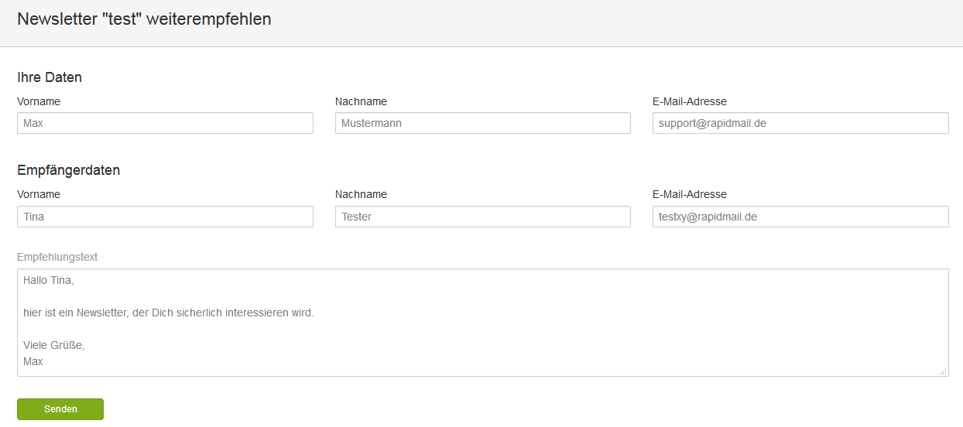Click the Nachname label under Ihre Daten

click(361, 101)
